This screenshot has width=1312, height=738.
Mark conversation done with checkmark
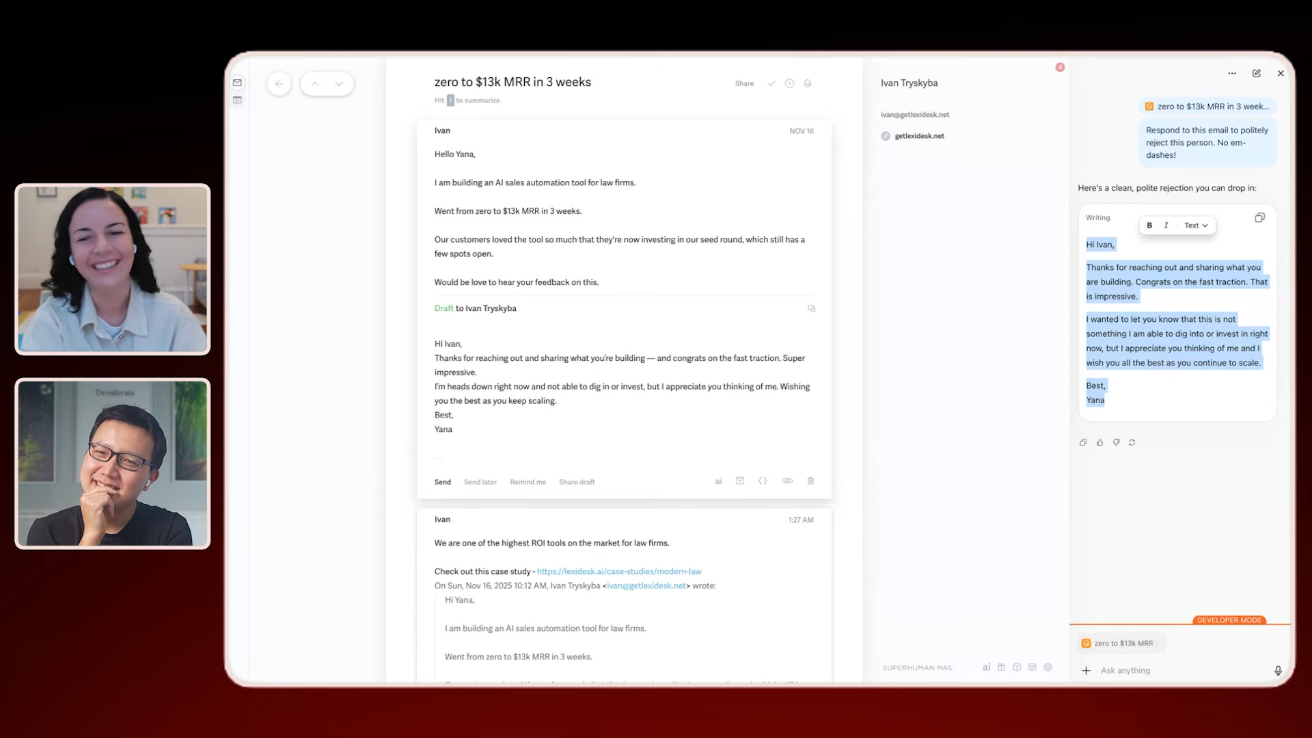tap(771, 83)
